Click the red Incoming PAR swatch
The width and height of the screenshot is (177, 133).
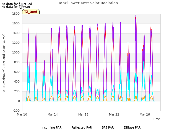(x=38, y=128)
